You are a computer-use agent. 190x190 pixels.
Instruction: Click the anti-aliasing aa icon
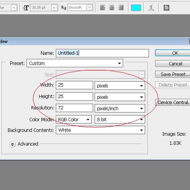coord(63,8)
